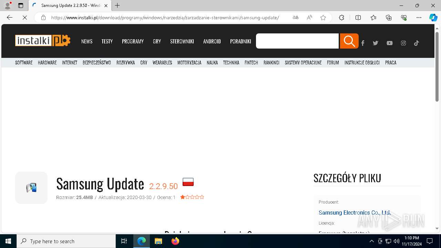Image resolution: width=441 pixels, height=248 pixels.
Task: Open tab actions menu icon
Action: [x=21, y=6]
